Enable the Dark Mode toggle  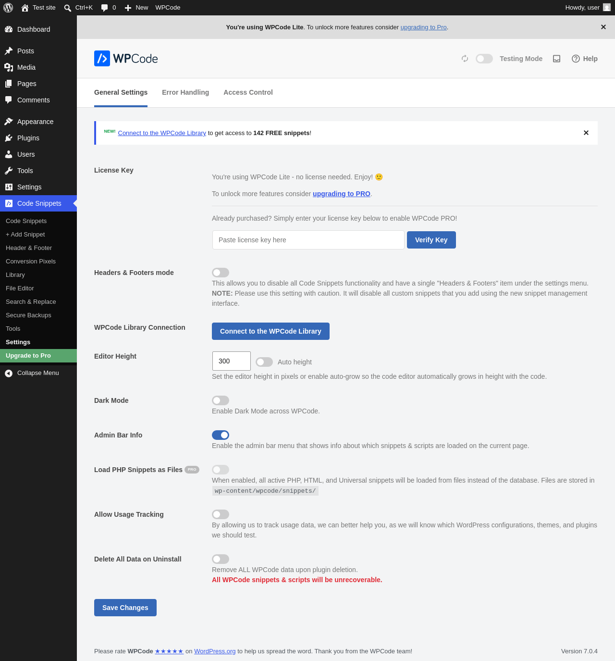pyautogui.click(x=221, y=400)
